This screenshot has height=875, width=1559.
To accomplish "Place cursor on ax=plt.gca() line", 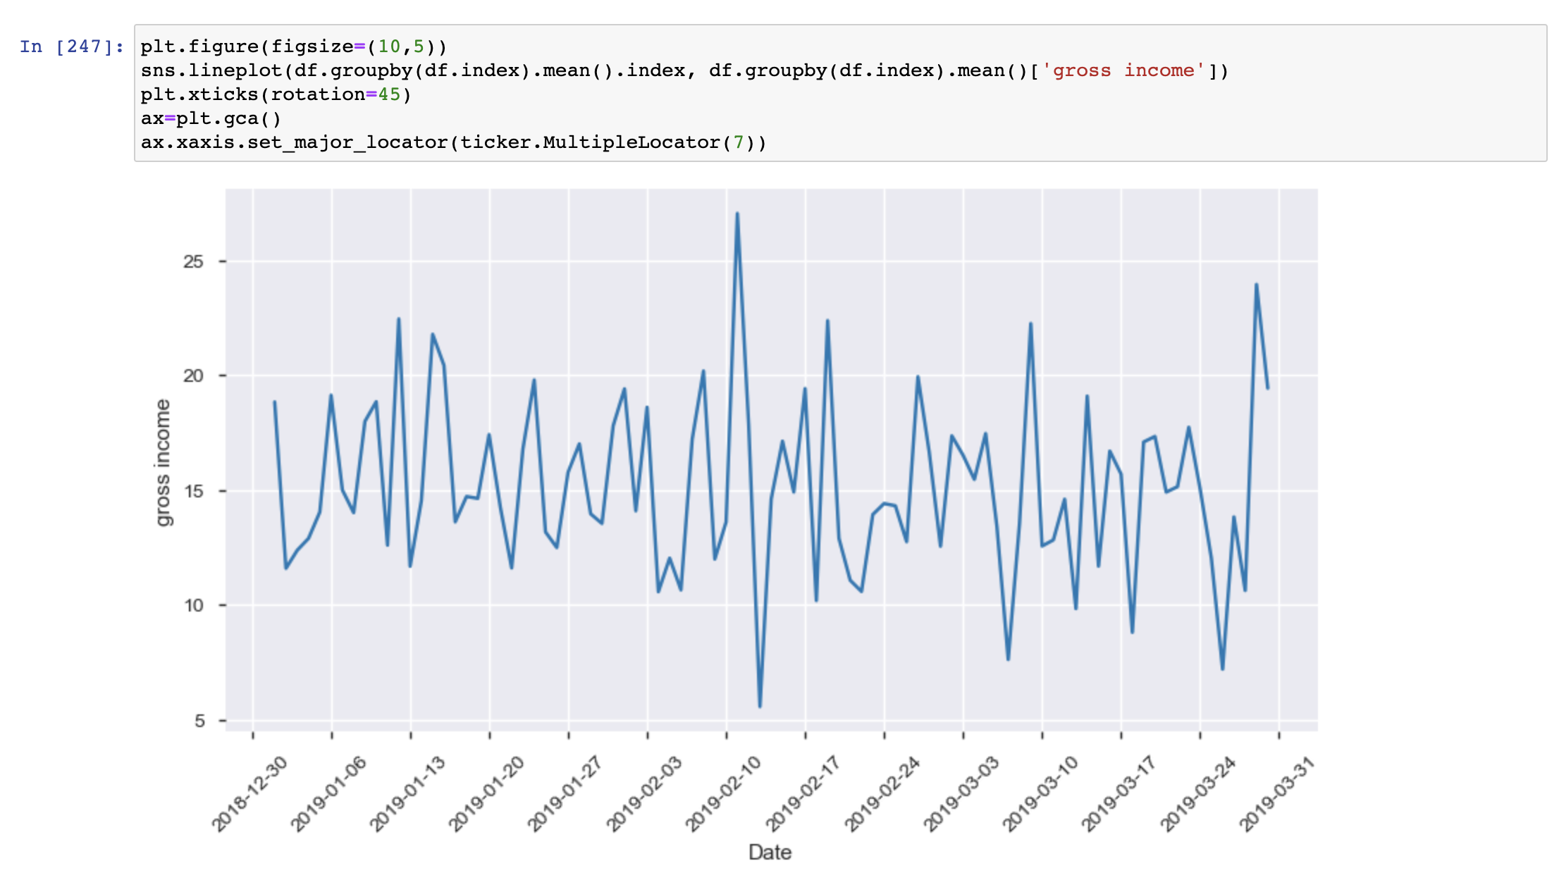I will pyautogui.click(x=211, y=118).
